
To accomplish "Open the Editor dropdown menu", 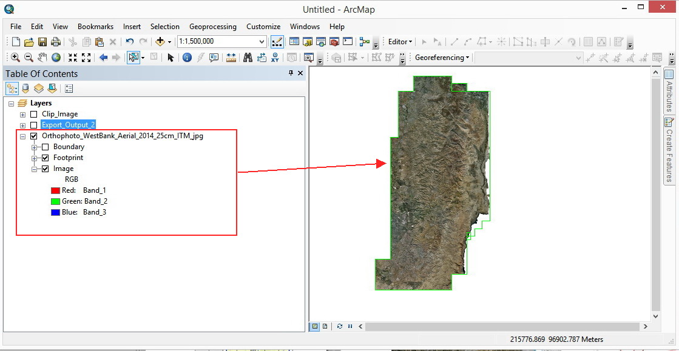I will pos(399,42).
